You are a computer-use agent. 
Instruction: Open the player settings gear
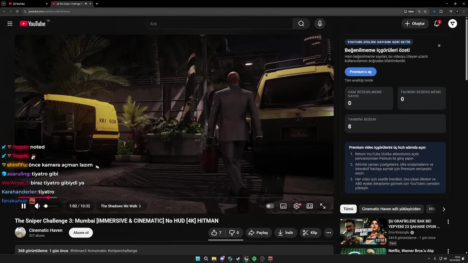click(x=297, y=206)
